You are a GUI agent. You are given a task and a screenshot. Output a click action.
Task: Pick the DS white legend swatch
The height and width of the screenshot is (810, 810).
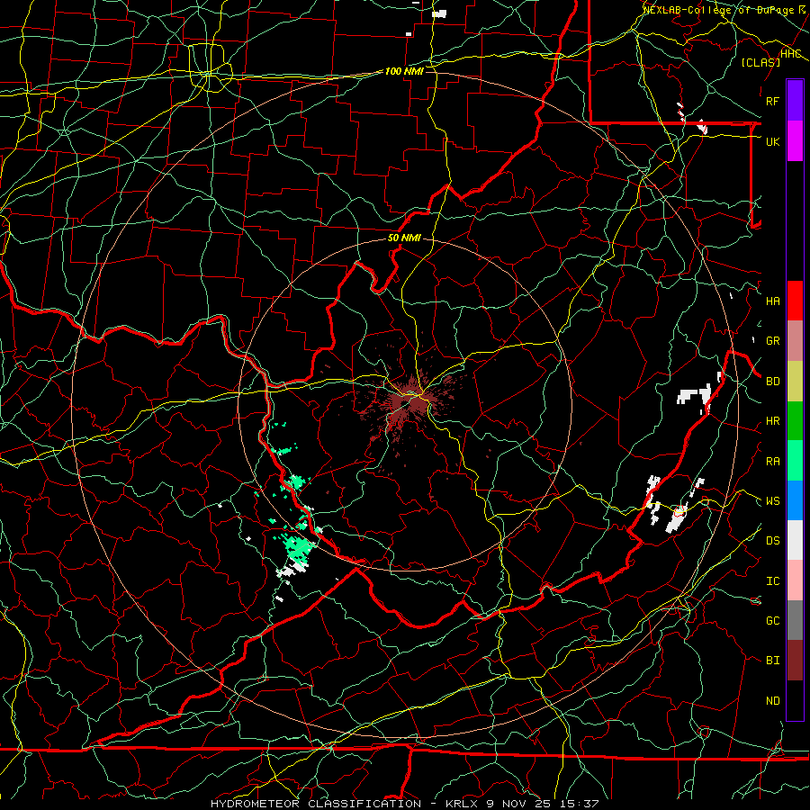tap(795, 540)
